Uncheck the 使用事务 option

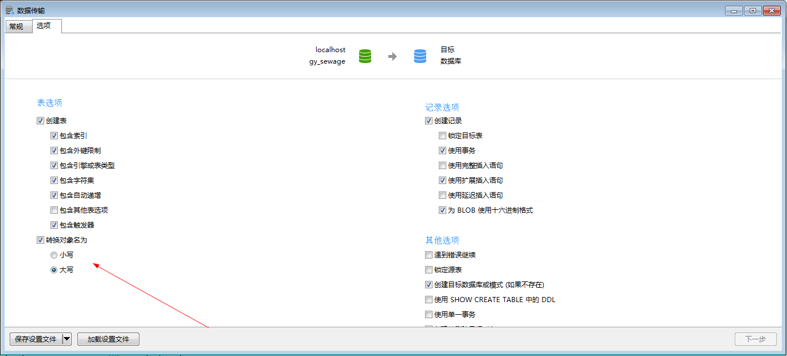442,150
